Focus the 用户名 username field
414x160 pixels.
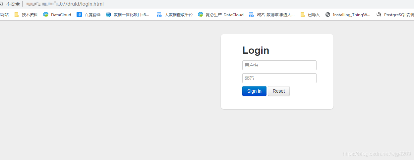pyautogui.click(x=279, y=65)
